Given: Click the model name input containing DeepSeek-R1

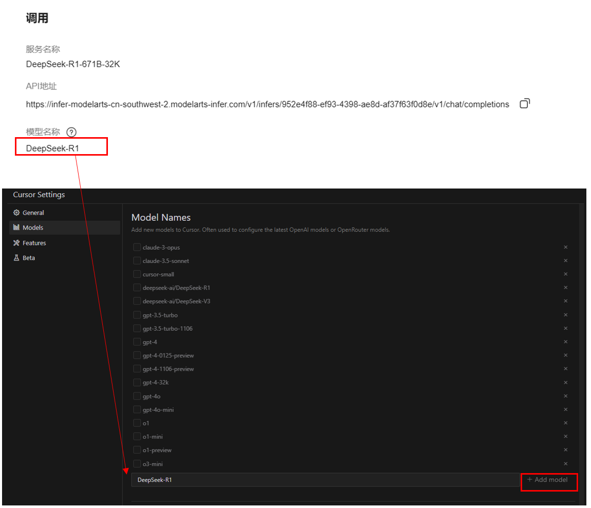Looking at the screenshot, I should (x=325, y=480).
